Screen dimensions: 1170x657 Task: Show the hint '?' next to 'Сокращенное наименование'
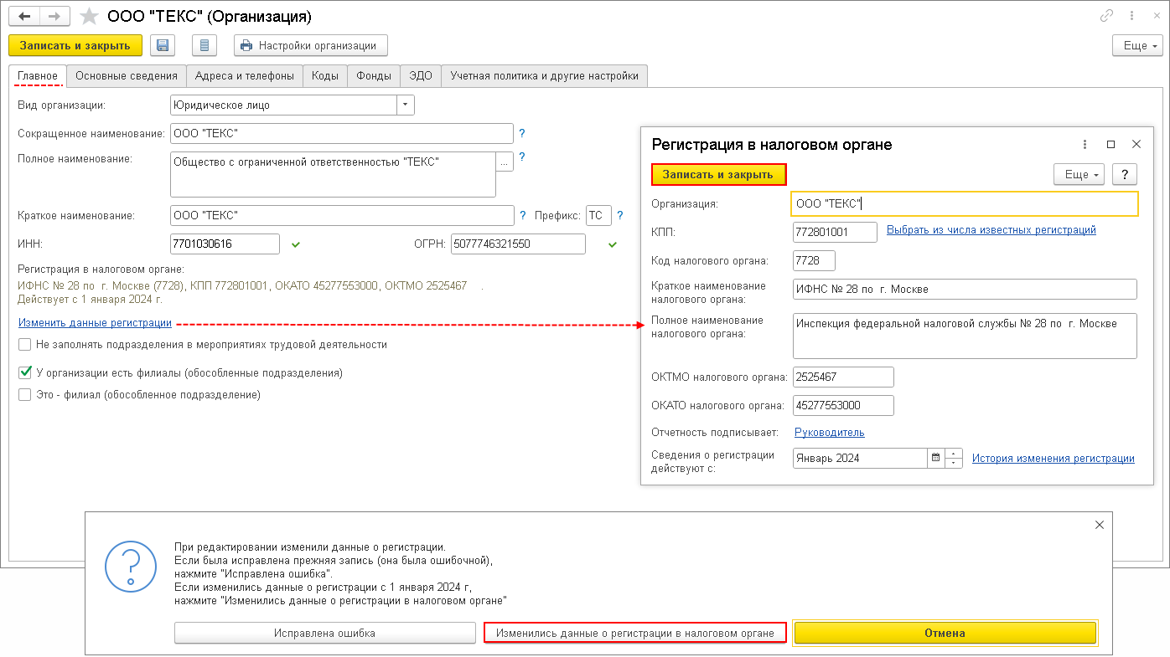click(521, 133)
